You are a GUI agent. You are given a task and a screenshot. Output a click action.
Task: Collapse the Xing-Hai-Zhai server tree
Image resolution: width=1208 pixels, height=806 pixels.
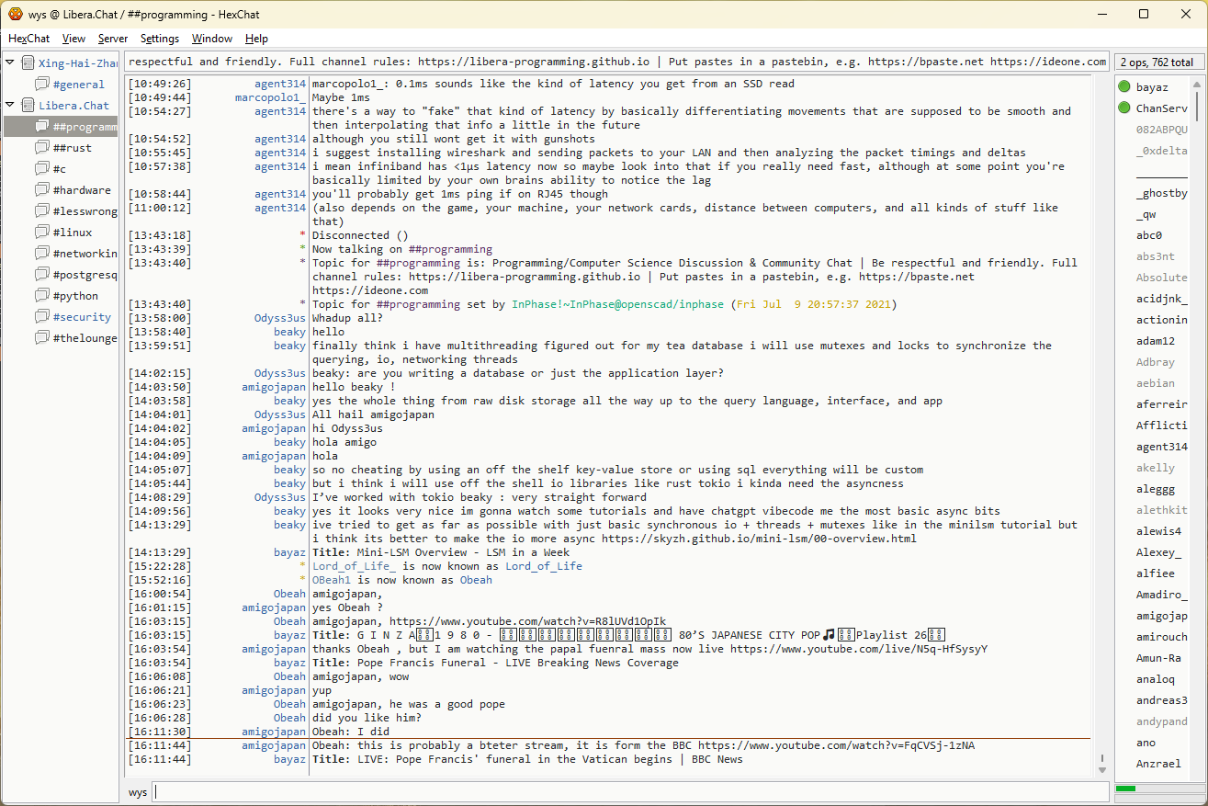click(10, 63)
